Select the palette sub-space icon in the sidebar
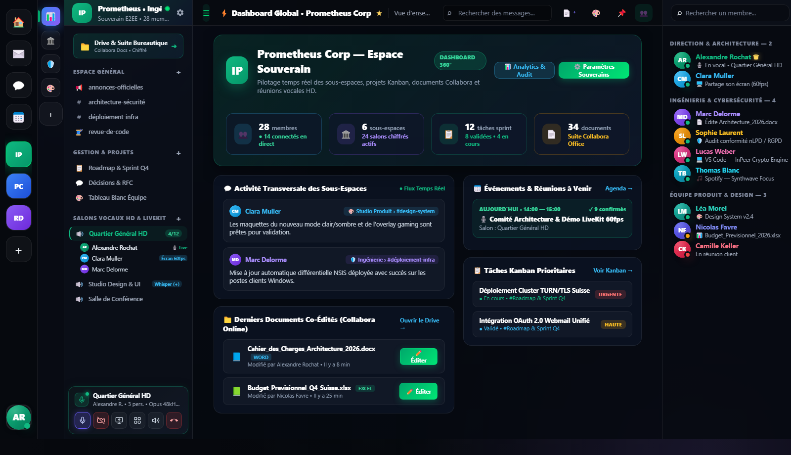Screen dimensions: 791x455 (x=50, y=88)
